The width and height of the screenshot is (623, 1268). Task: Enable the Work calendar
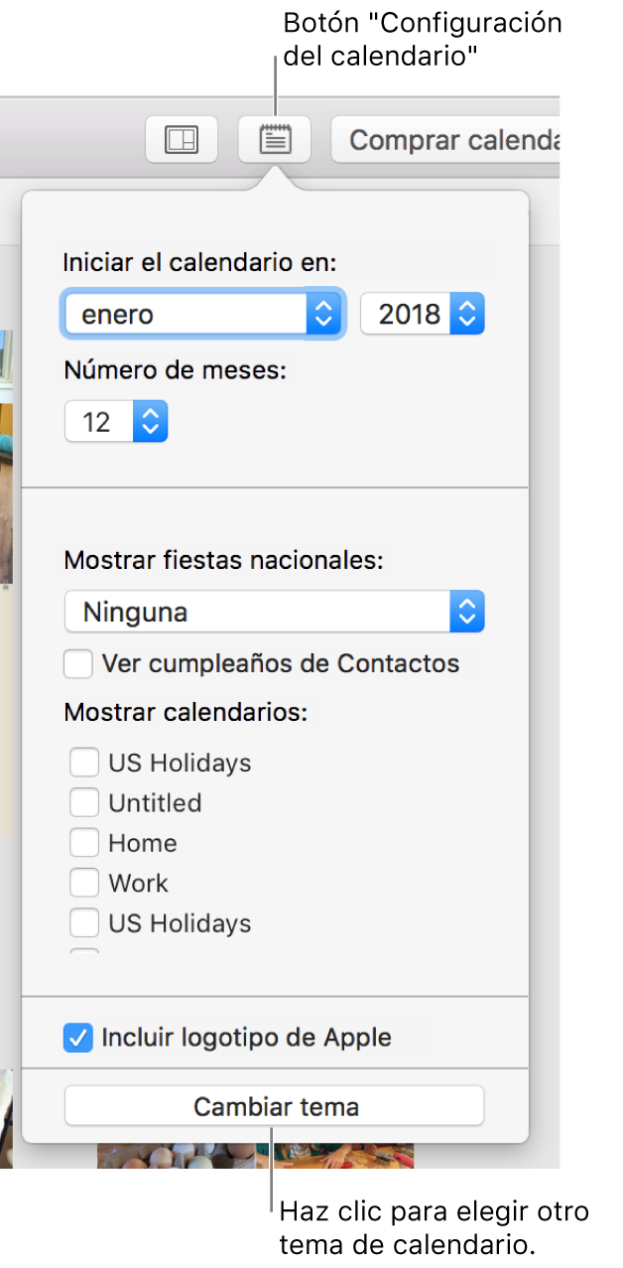84,882
